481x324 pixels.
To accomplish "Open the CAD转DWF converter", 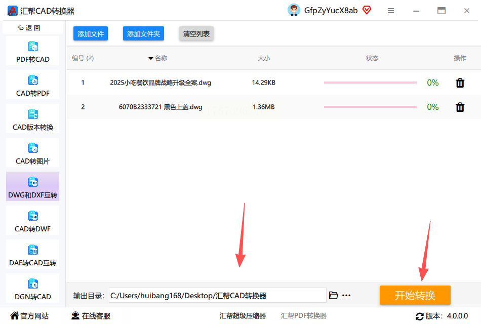I will (33, 221).
